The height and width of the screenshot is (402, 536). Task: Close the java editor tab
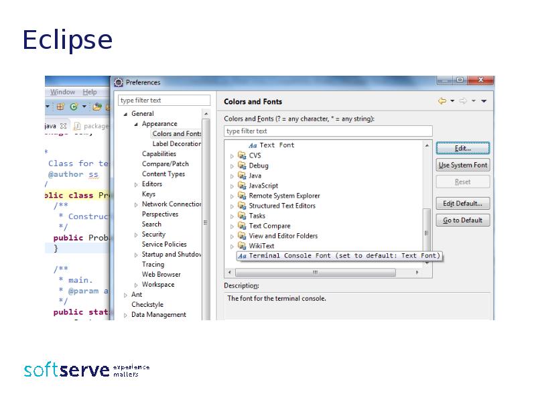pos(63,126)
